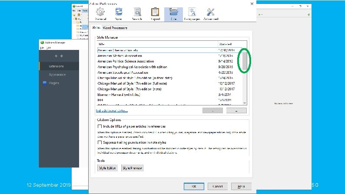Viewport: 345px width, 194px height.
Task: Click New Library box icon in toolbar
Action: pos(79,15)
